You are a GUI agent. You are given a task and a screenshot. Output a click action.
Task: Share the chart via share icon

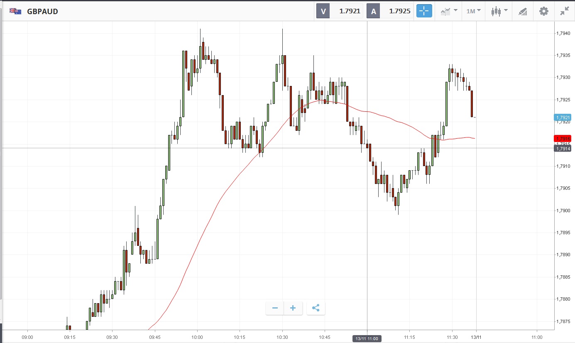pos(316,308)
